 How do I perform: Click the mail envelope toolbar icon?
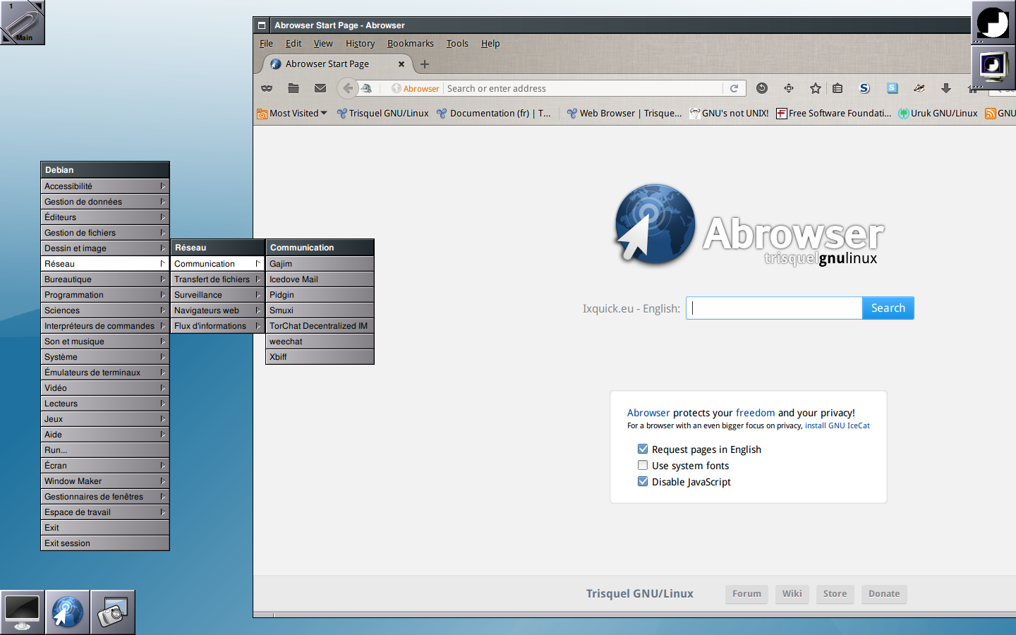click(320, 88)
